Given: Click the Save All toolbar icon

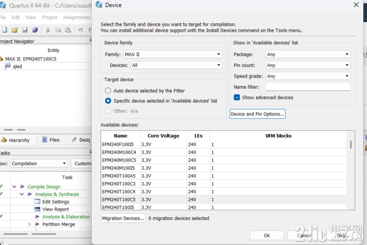Looking at the screenshot, I should (x=35, y=30).
